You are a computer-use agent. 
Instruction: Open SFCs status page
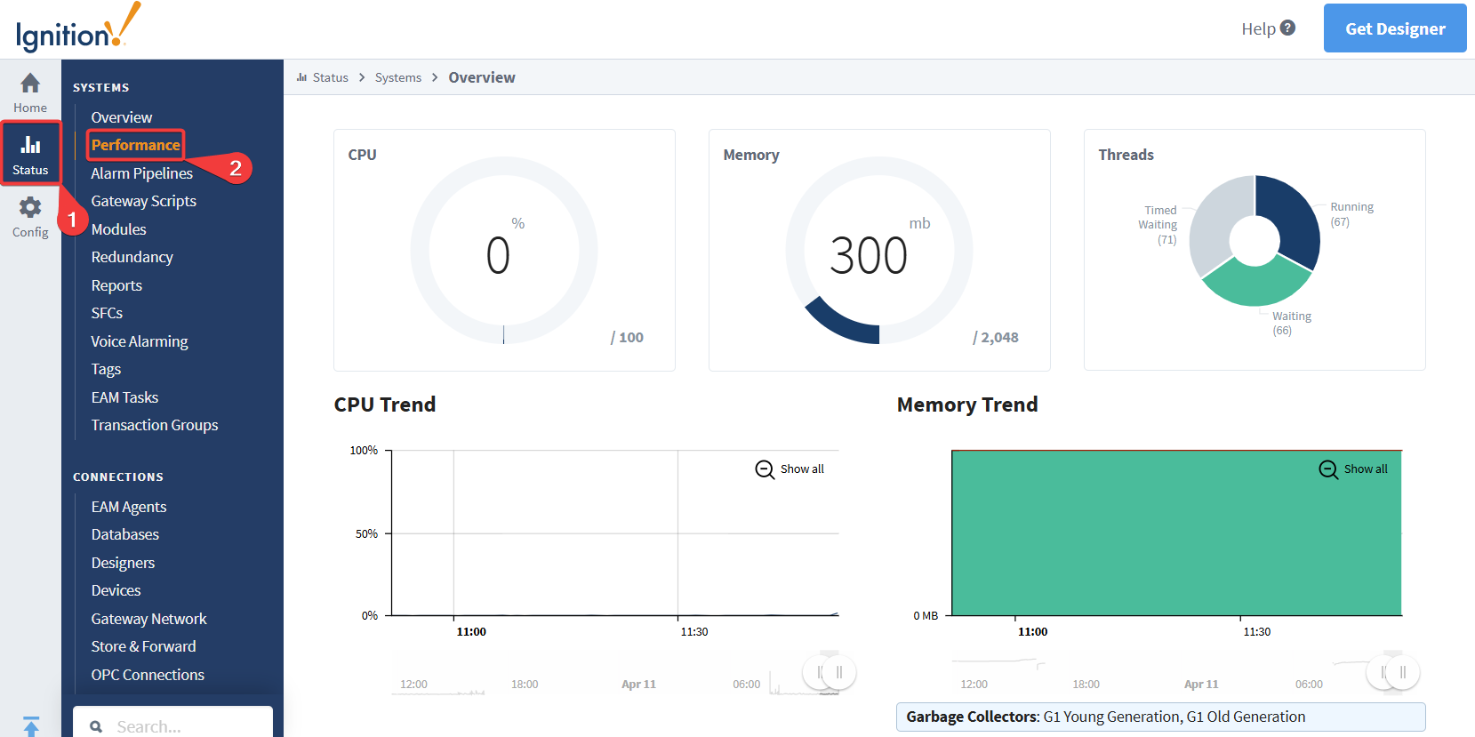coord(107,313)
